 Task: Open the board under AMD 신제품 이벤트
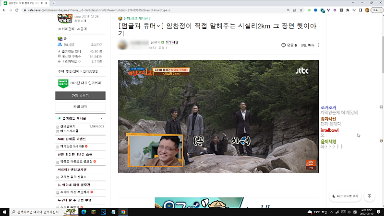72,147
